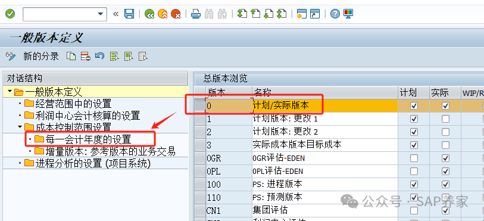
Task: Toggle 计划 checkbox for version 1
Action: [x=414, y=119]
